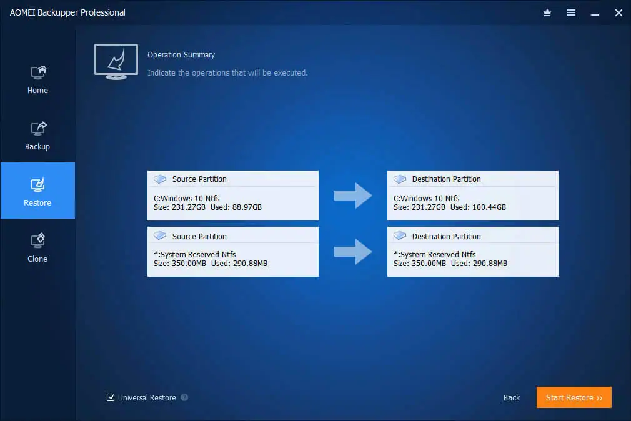631x421 pixels.
Task: Click the Operation Summary heading
Action: pos(181,55)
